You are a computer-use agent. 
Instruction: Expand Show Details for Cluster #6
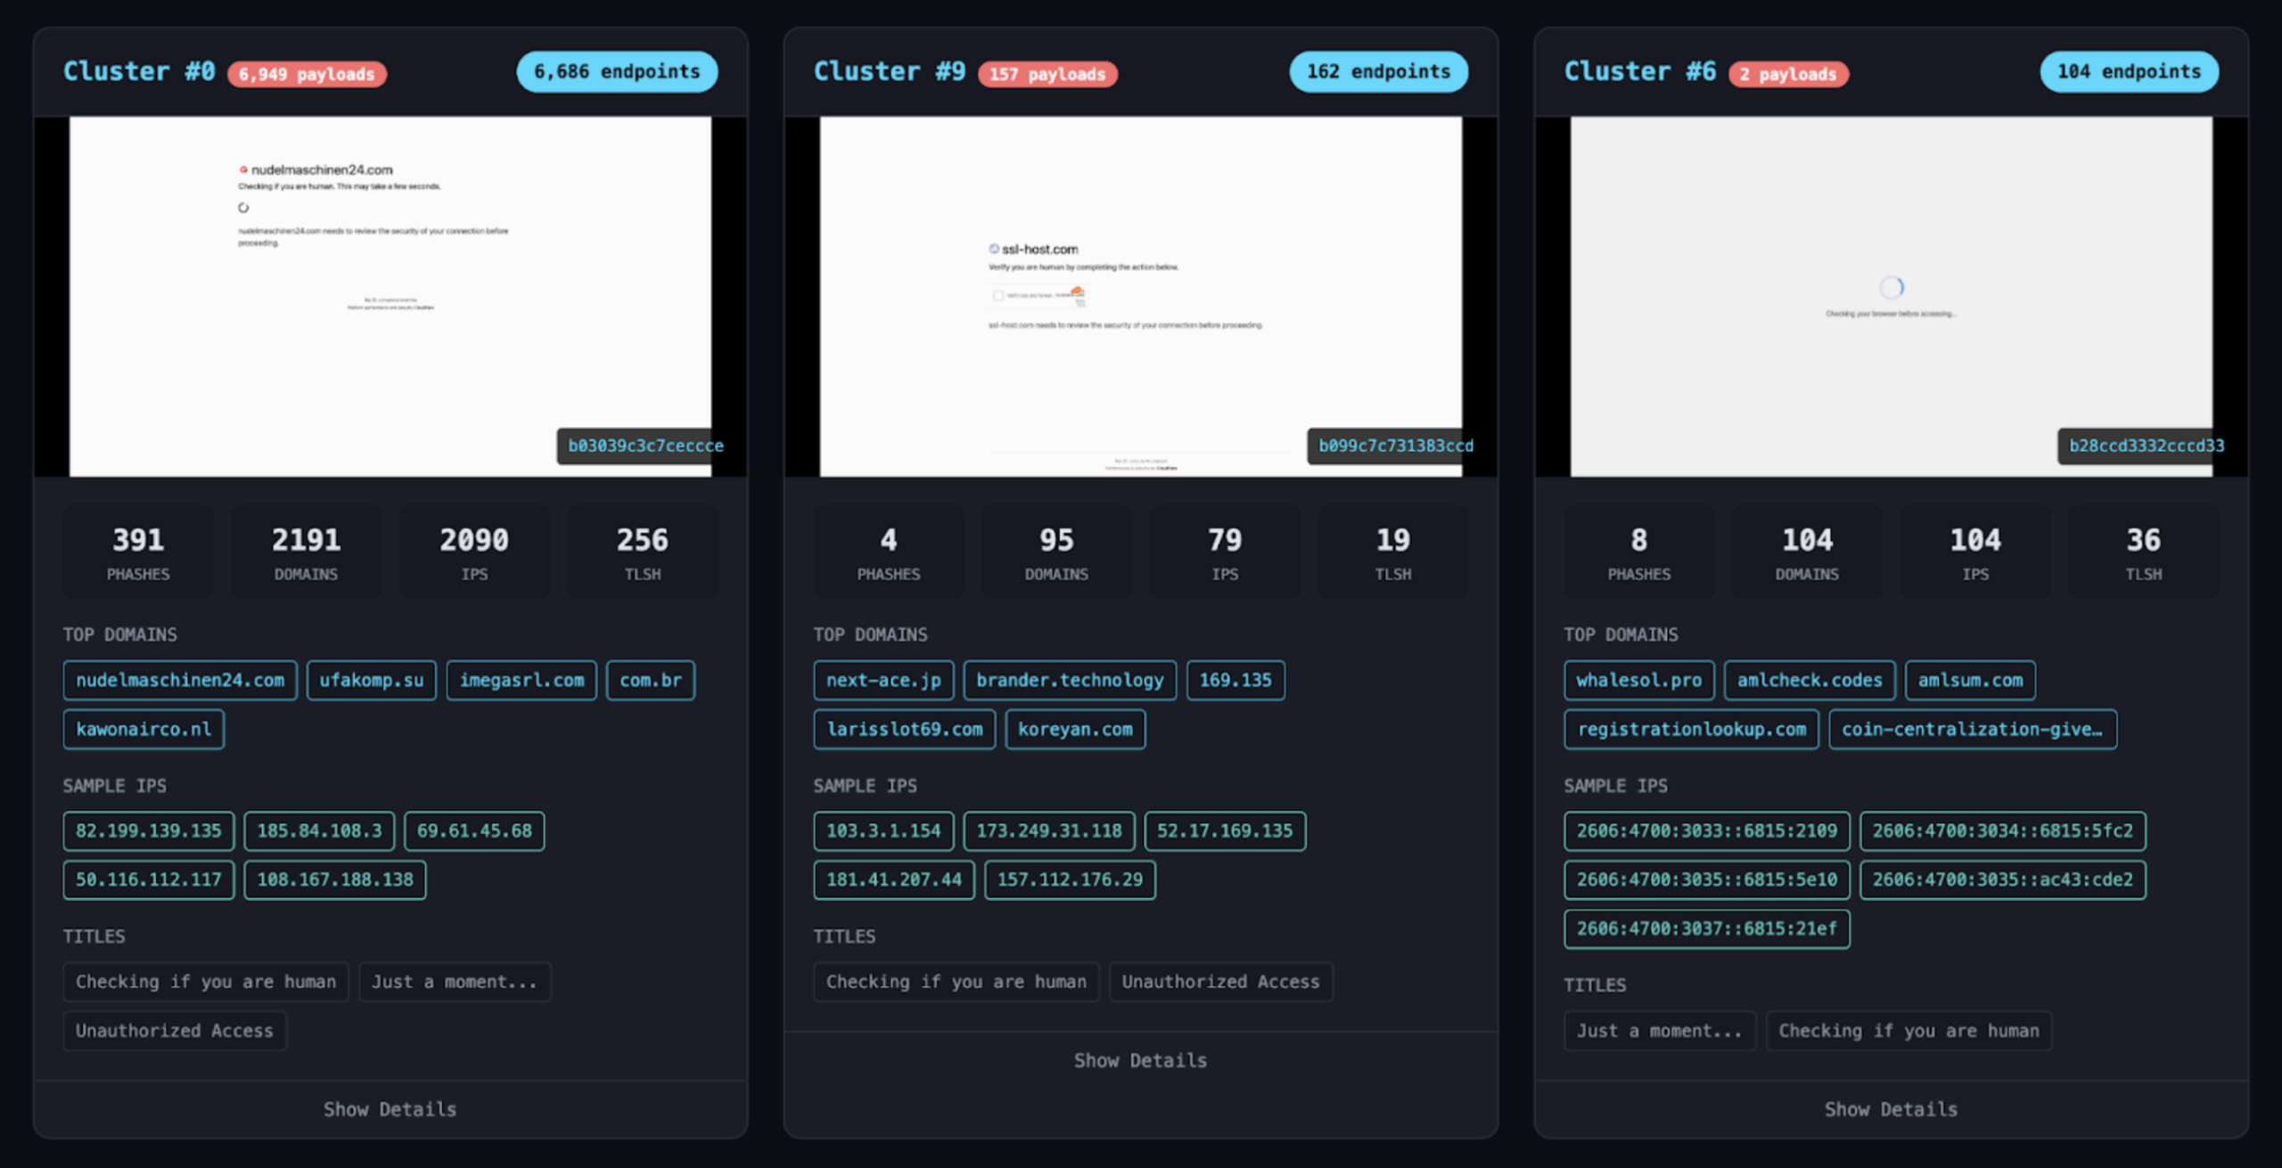click(1891, 1109)
